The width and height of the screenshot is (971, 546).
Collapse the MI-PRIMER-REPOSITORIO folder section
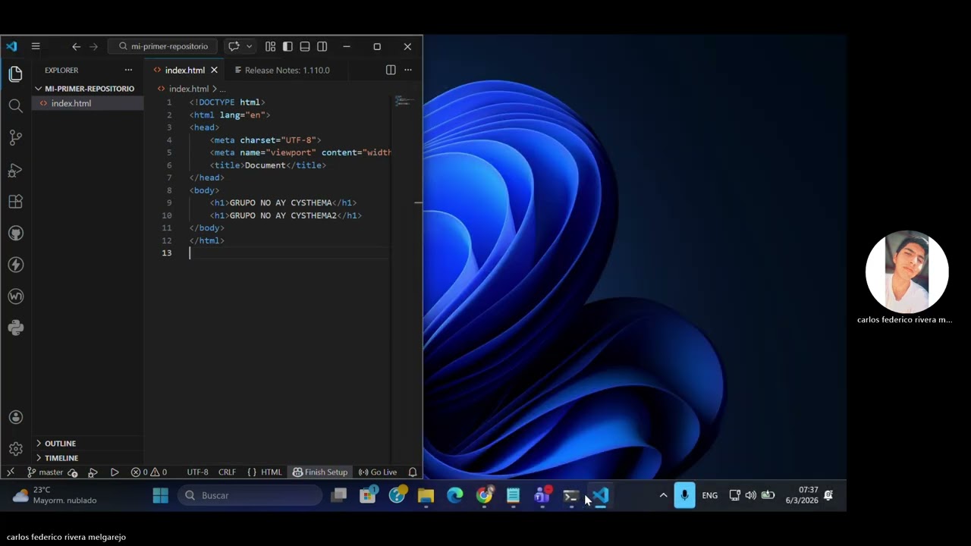click(88, 89)
